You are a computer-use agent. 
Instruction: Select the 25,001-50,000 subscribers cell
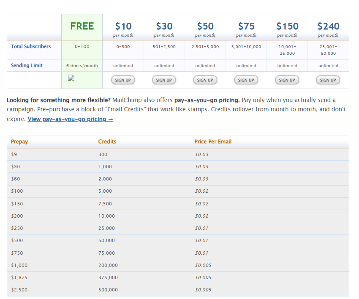(328, 50)
